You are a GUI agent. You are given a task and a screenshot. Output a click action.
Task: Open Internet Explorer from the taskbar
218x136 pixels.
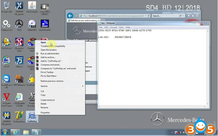pyautogui.click(x=15, y=132)
